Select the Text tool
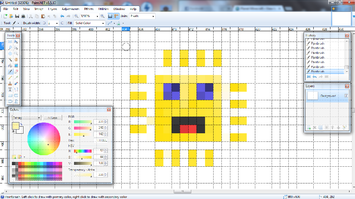 [10, 89]
